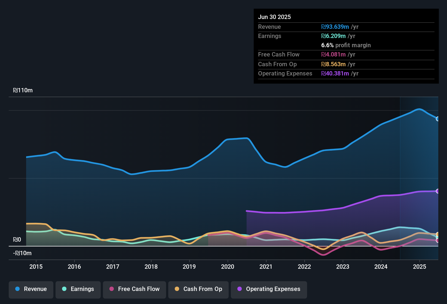
Task: Toggle the Revenue series visibility
Action: point(31,289)
